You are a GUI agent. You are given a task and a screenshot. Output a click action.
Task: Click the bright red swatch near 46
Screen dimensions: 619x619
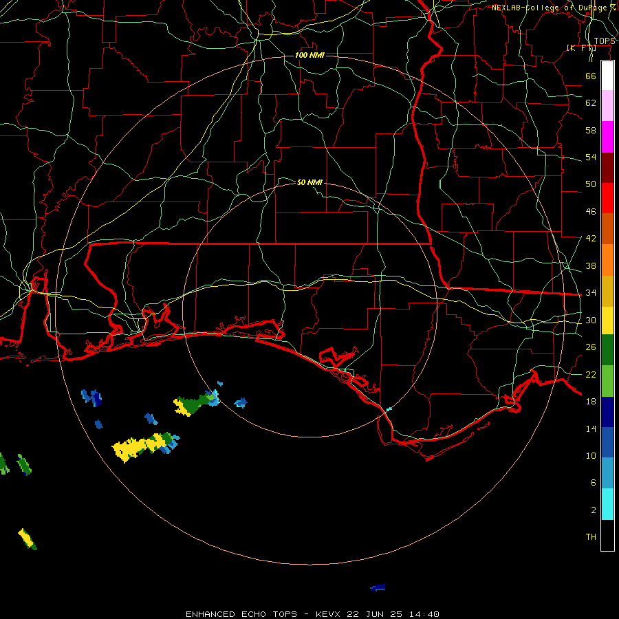tap(607, 198)
